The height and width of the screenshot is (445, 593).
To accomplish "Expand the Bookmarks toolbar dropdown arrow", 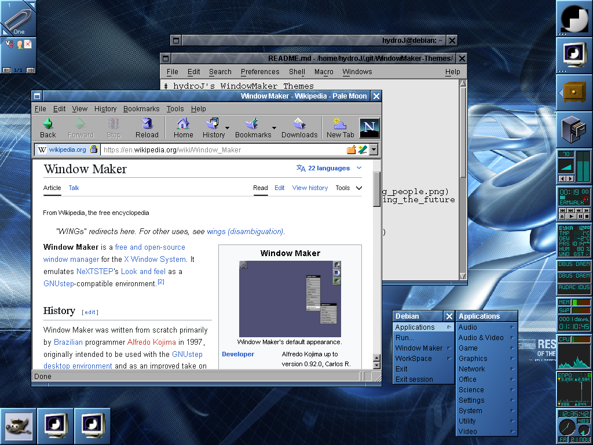I will (x=274, y=128).
